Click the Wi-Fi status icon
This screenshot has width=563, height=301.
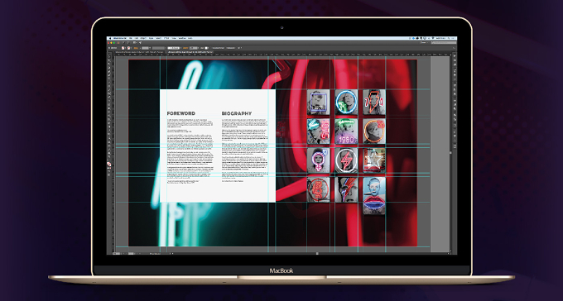[x=433, y=38]
